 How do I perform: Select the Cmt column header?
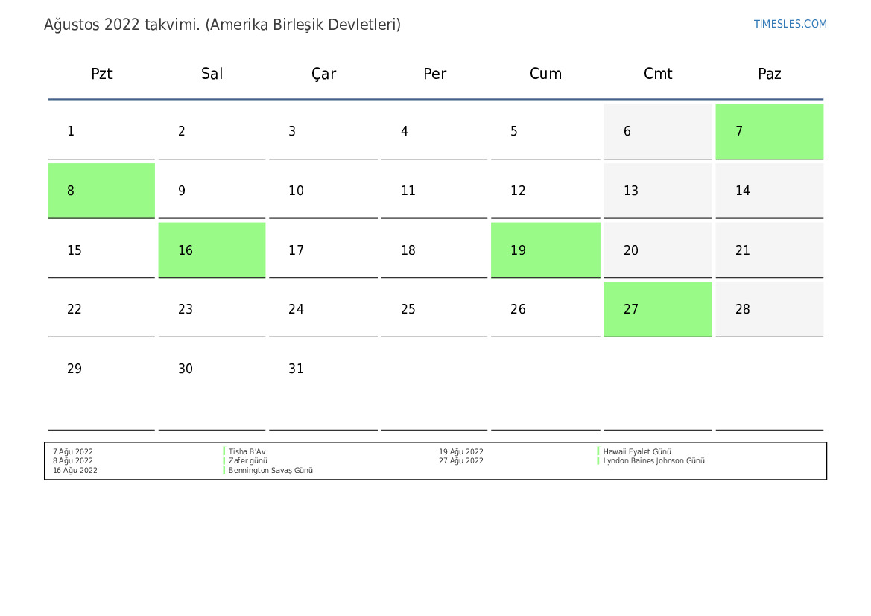(x=657, y=74)
